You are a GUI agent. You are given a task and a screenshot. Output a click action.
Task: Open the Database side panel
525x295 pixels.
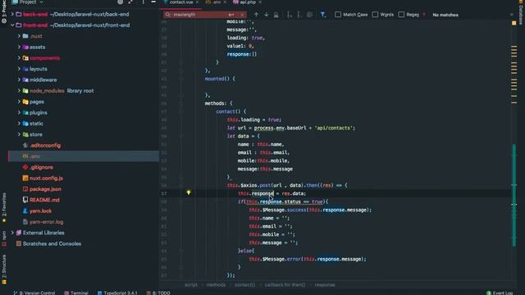click(x=521, y=13)
